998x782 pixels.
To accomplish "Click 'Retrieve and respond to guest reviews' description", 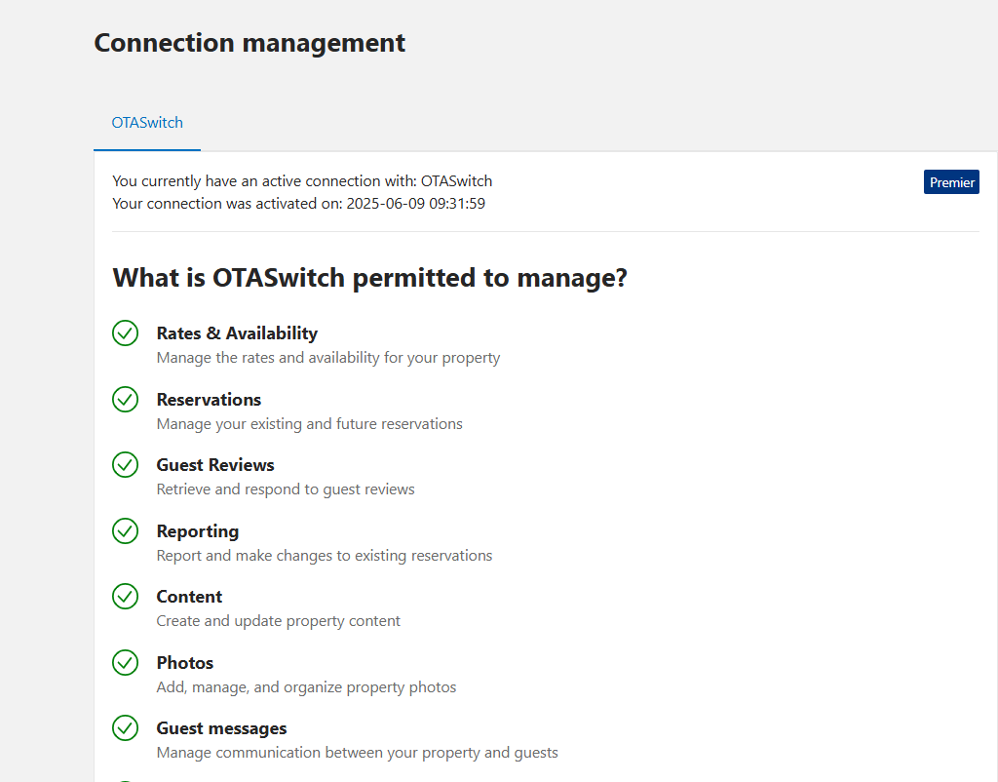I will pyautogui.click(x=286, y=489).
